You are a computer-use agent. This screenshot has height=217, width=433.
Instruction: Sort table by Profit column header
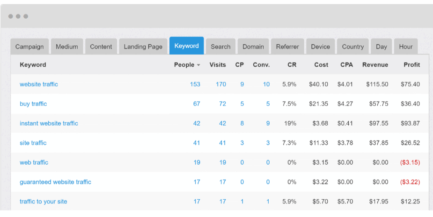pyautogui.click(x=411, y=65)
